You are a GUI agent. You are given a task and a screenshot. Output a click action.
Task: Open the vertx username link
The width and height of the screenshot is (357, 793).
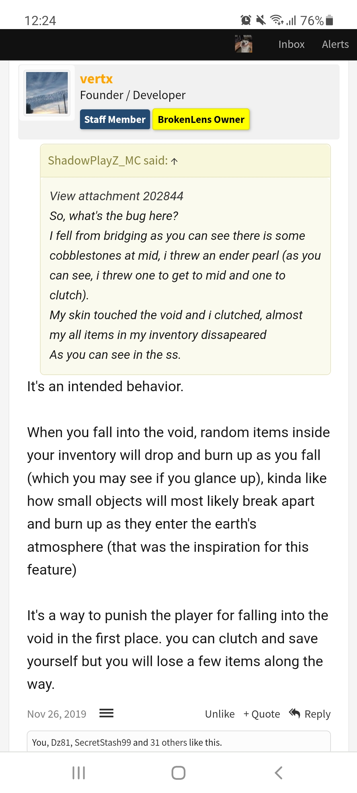coord(96,79)
